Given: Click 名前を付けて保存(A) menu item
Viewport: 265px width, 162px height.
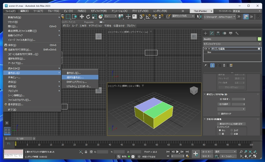Looking at the screenshot, I should click(32, 50).
